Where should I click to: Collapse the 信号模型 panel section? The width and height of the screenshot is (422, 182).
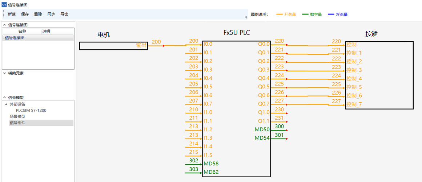tap(4, 98)
